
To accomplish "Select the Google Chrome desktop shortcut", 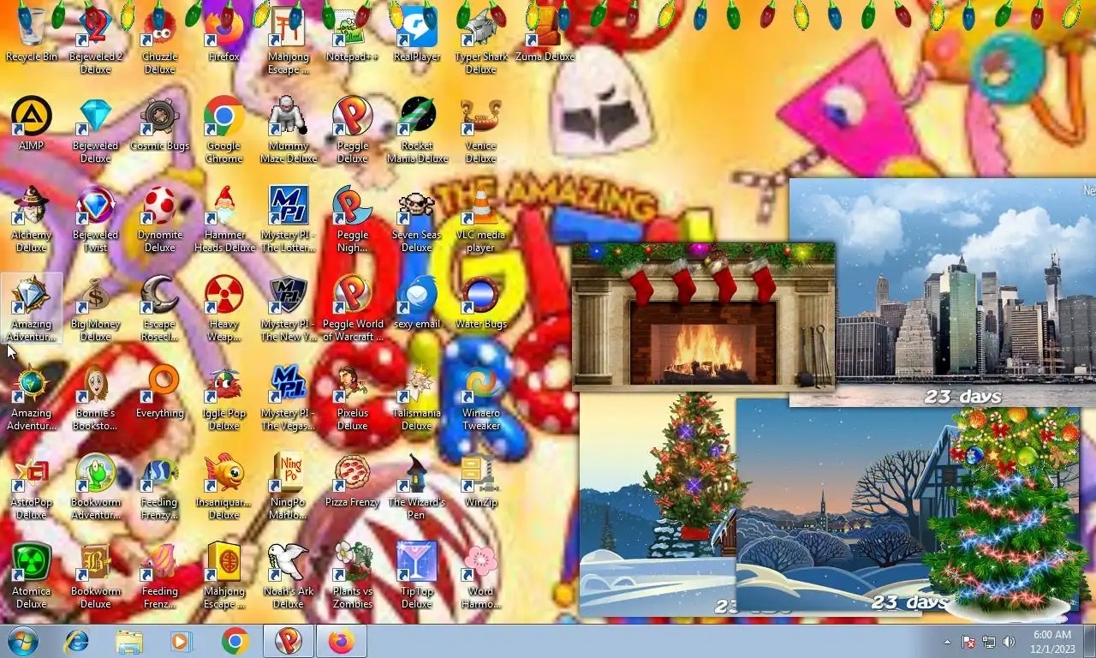I will pos(224,129).
